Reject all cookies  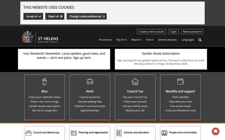tap(55, 16)
